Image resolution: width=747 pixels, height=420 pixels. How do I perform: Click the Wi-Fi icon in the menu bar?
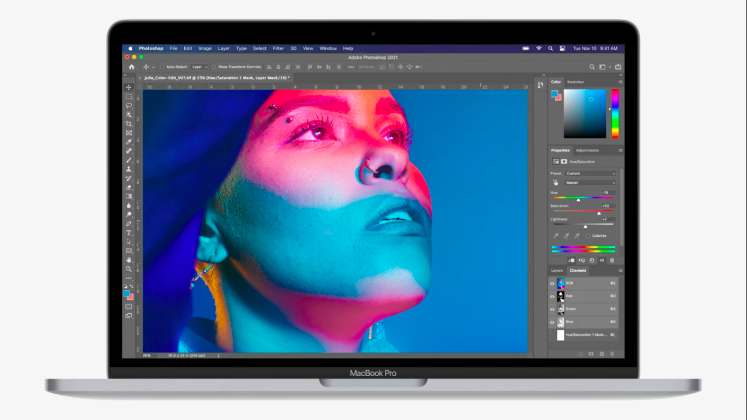(x=539, y=48)
